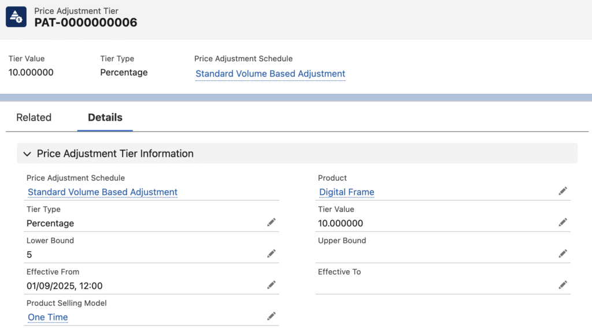Open Standard Volume Based Adjustment link in details section
Image resolution: width=592 pixels, height=329 pixels.
point(102,192)
